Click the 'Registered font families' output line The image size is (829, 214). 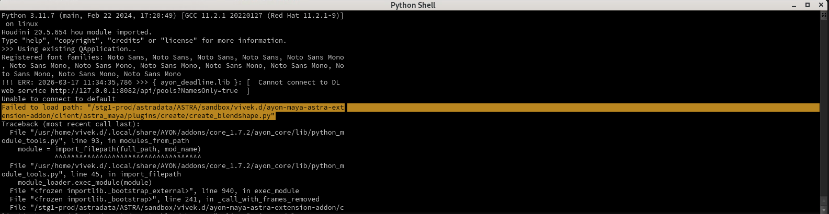coord(173,57)
